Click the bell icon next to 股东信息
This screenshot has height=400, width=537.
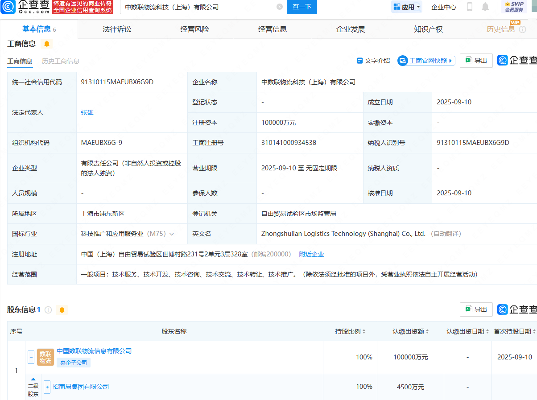62,309
